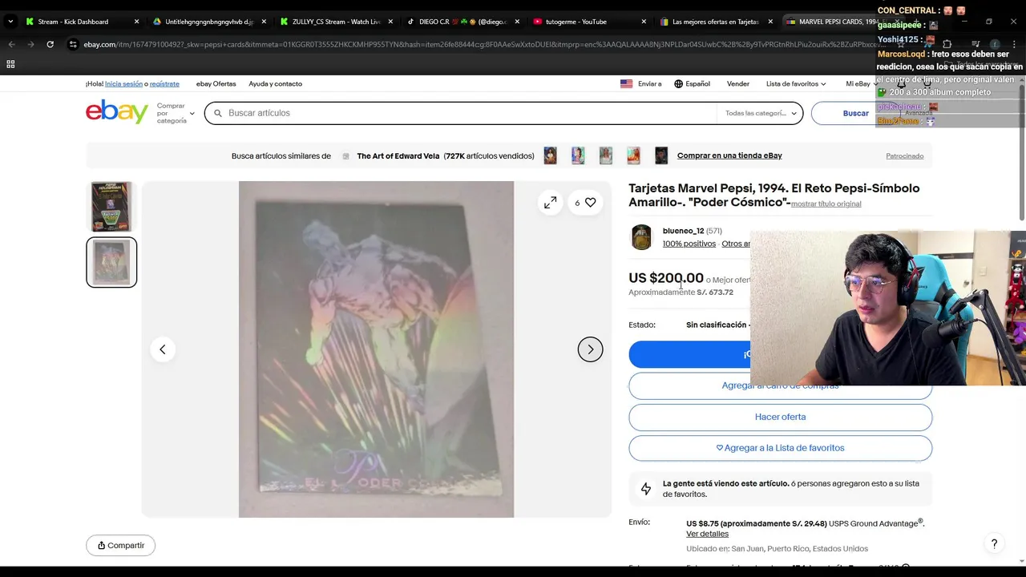Open Comprar en una tienda eBay link
Image resolution: width=1026 pixels, height=577 pixels.
click(729, 155)
